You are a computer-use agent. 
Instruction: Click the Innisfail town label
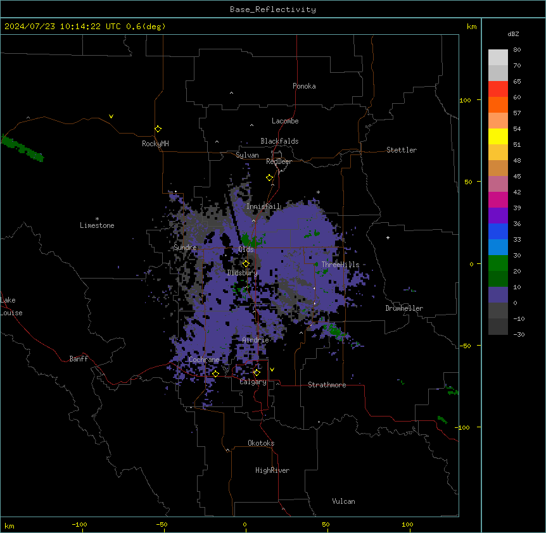pos(263,206)
